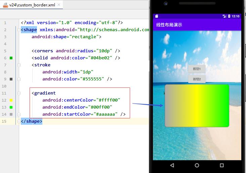Click the android:centerColor attribute text
Image resolution: width=246 pixels, height=173 pixels.
tap(68, 100)
